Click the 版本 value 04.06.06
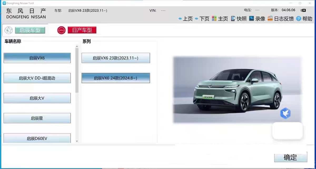The image size is (316, 169). (x=288, y=10)
